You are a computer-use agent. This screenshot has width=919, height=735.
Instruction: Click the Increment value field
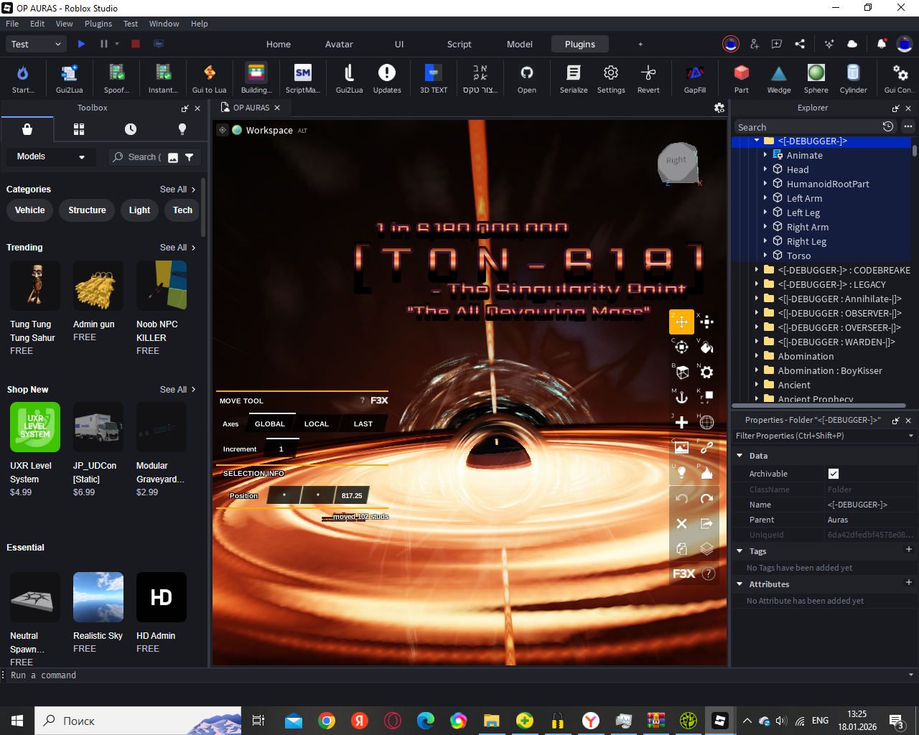tap(281, 449)
